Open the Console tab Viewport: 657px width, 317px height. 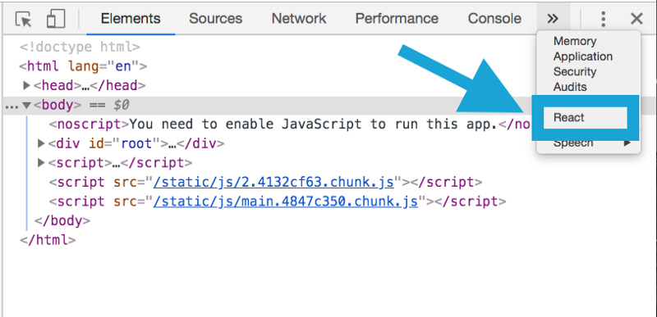pyautogui.click(x=494, y=18)
